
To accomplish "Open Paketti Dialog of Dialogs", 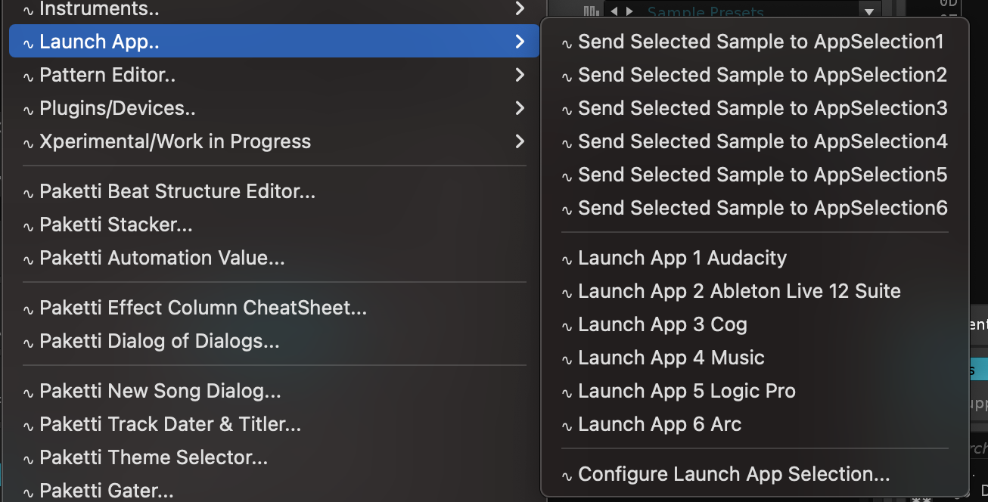I will (x=159, y=341).
